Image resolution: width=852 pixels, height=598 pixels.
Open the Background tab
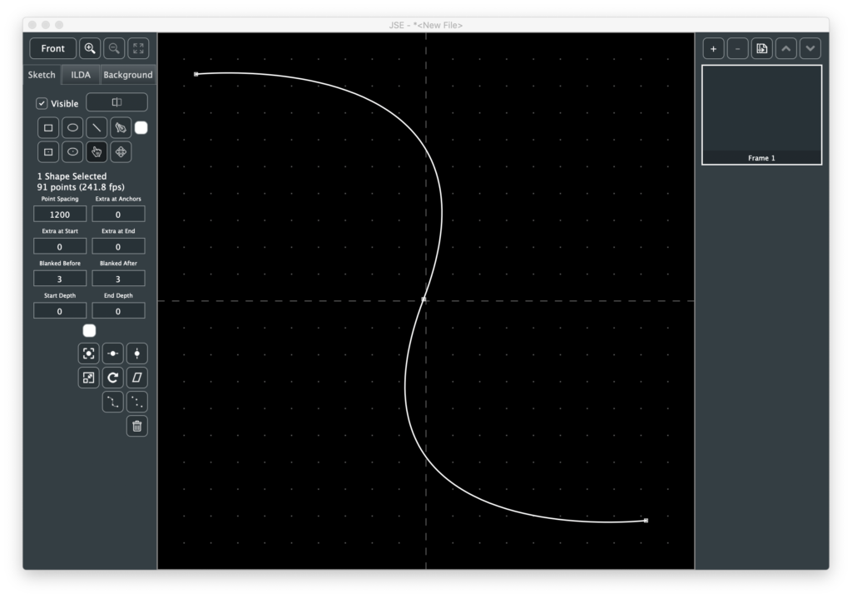(x=127, y=75)
